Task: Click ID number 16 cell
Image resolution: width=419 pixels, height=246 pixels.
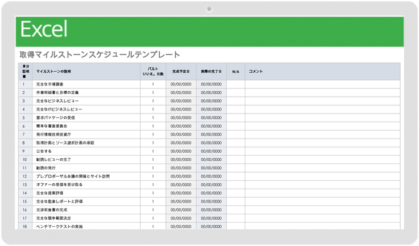Action: [25, 210]
